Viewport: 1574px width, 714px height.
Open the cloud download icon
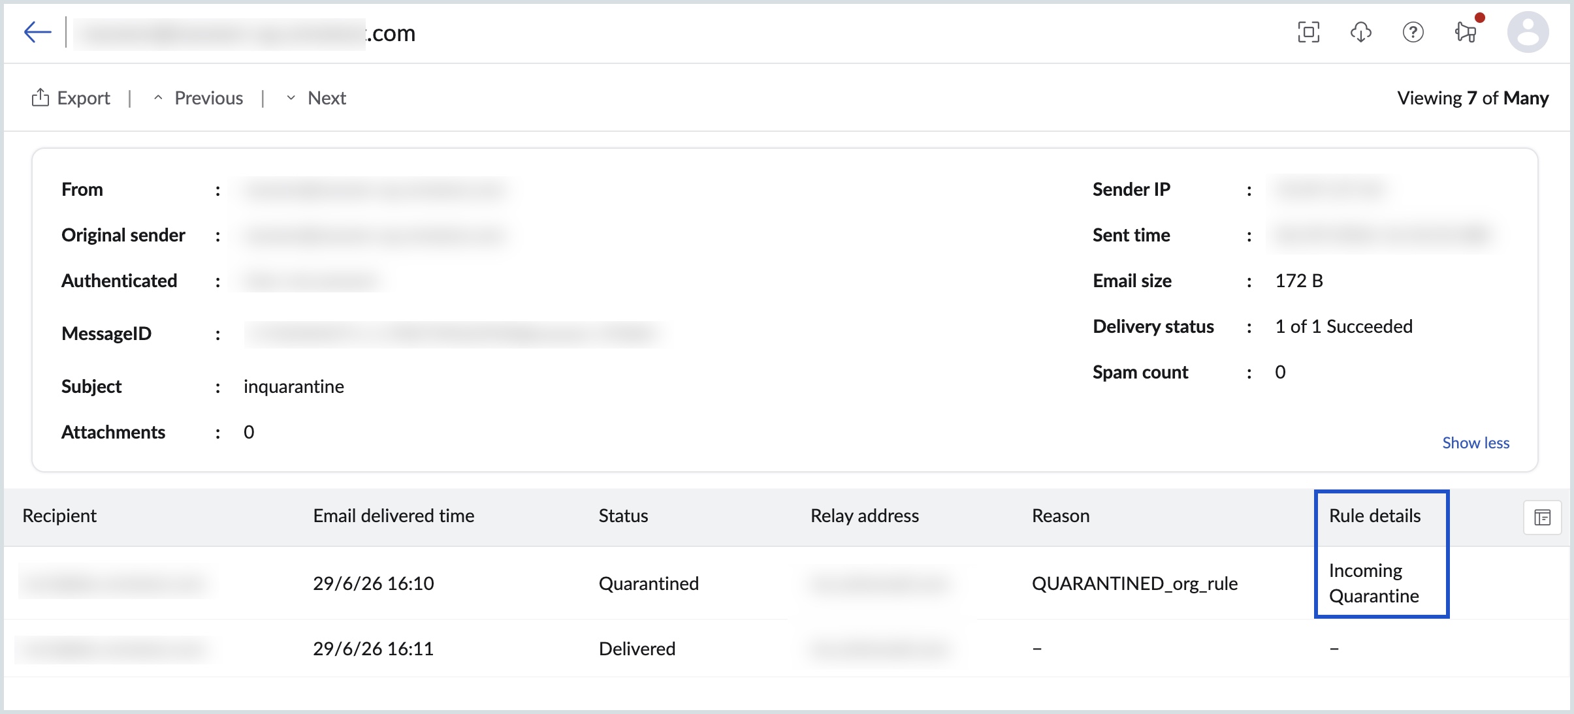[1360, 32]
